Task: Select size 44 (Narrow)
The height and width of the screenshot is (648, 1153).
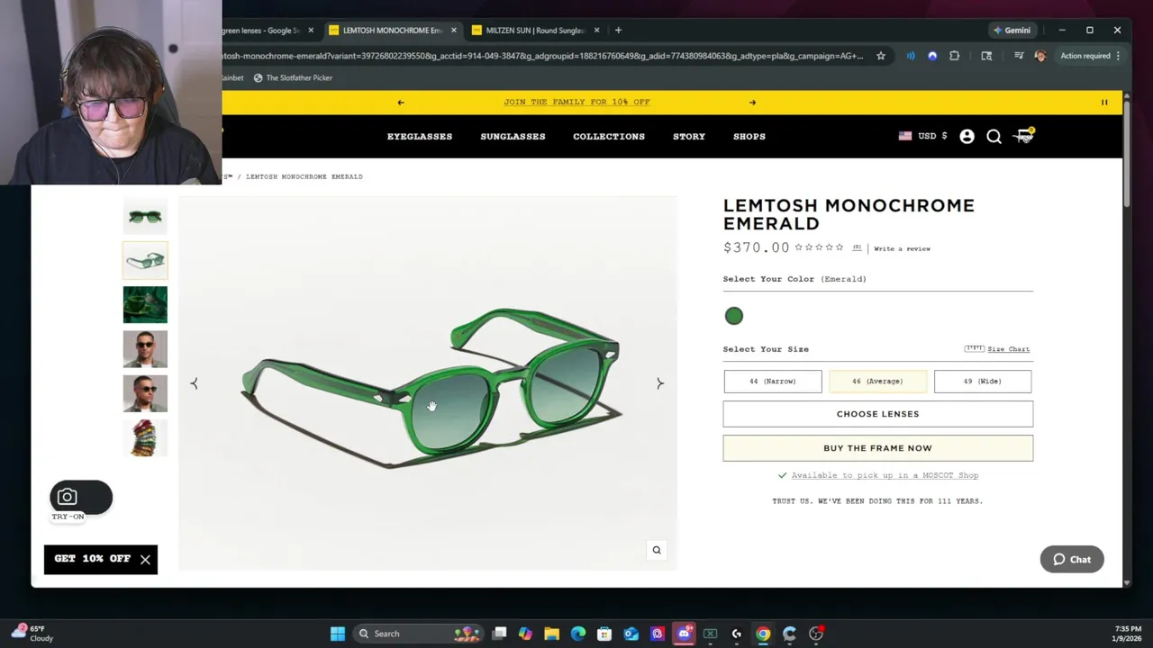Action: pyautogui.click(x=773, y=382)
